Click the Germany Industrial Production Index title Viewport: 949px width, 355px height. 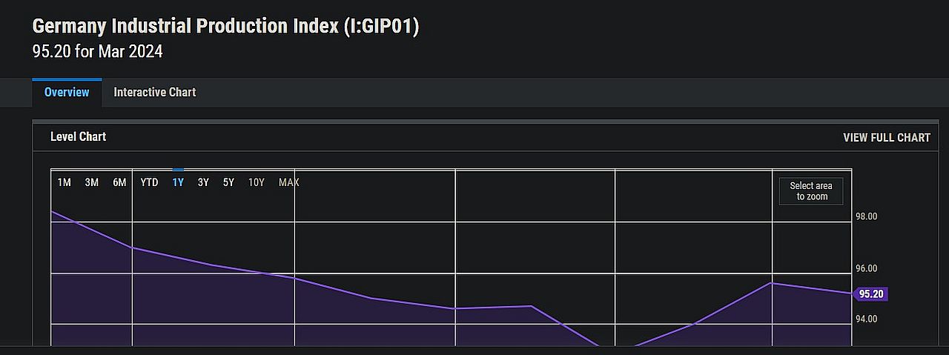[x=225, y=27]
